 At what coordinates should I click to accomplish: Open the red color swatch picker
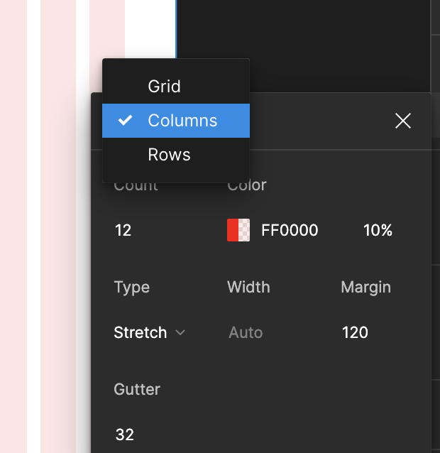click(238, 230)
